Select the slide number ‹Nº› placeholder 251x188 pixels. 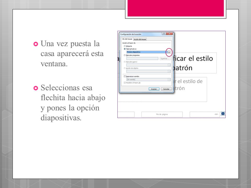(204, 114)
